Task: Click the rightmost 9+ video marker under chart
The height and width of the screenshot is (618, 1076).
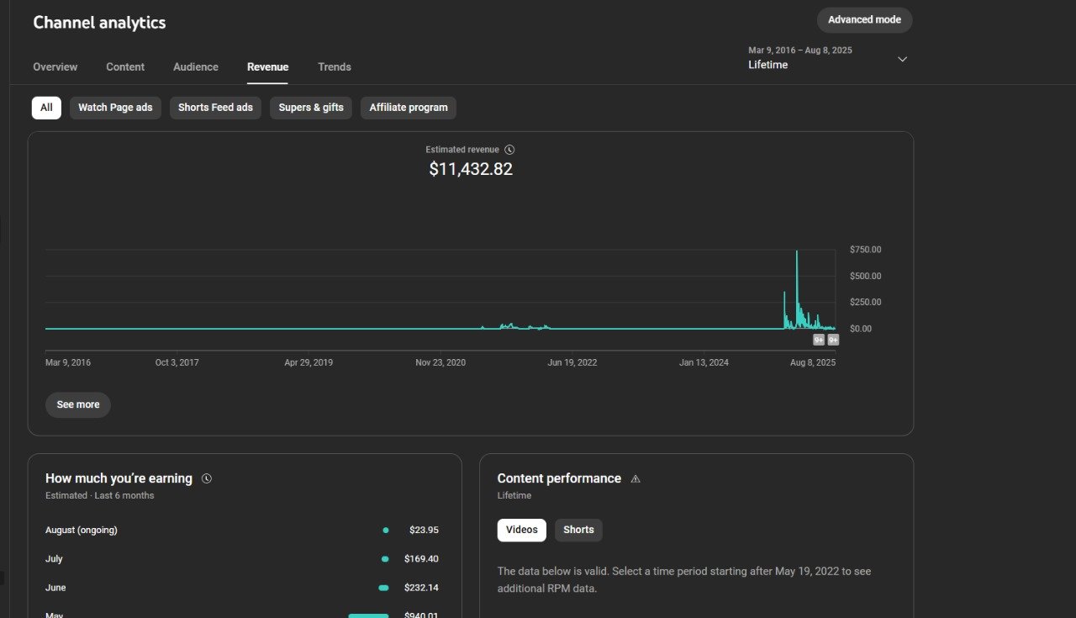Action: click(833, 340)
